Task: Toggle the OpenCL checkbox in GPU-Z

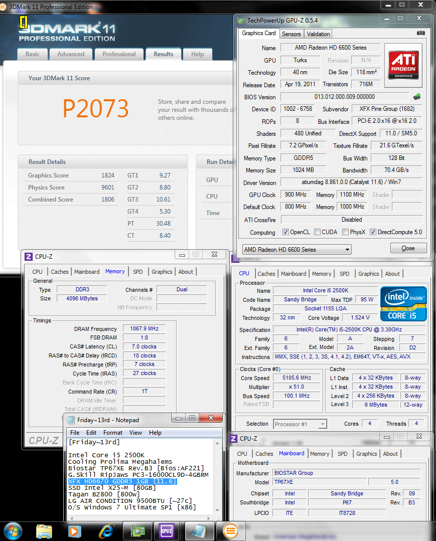Action: coord(285,232)
